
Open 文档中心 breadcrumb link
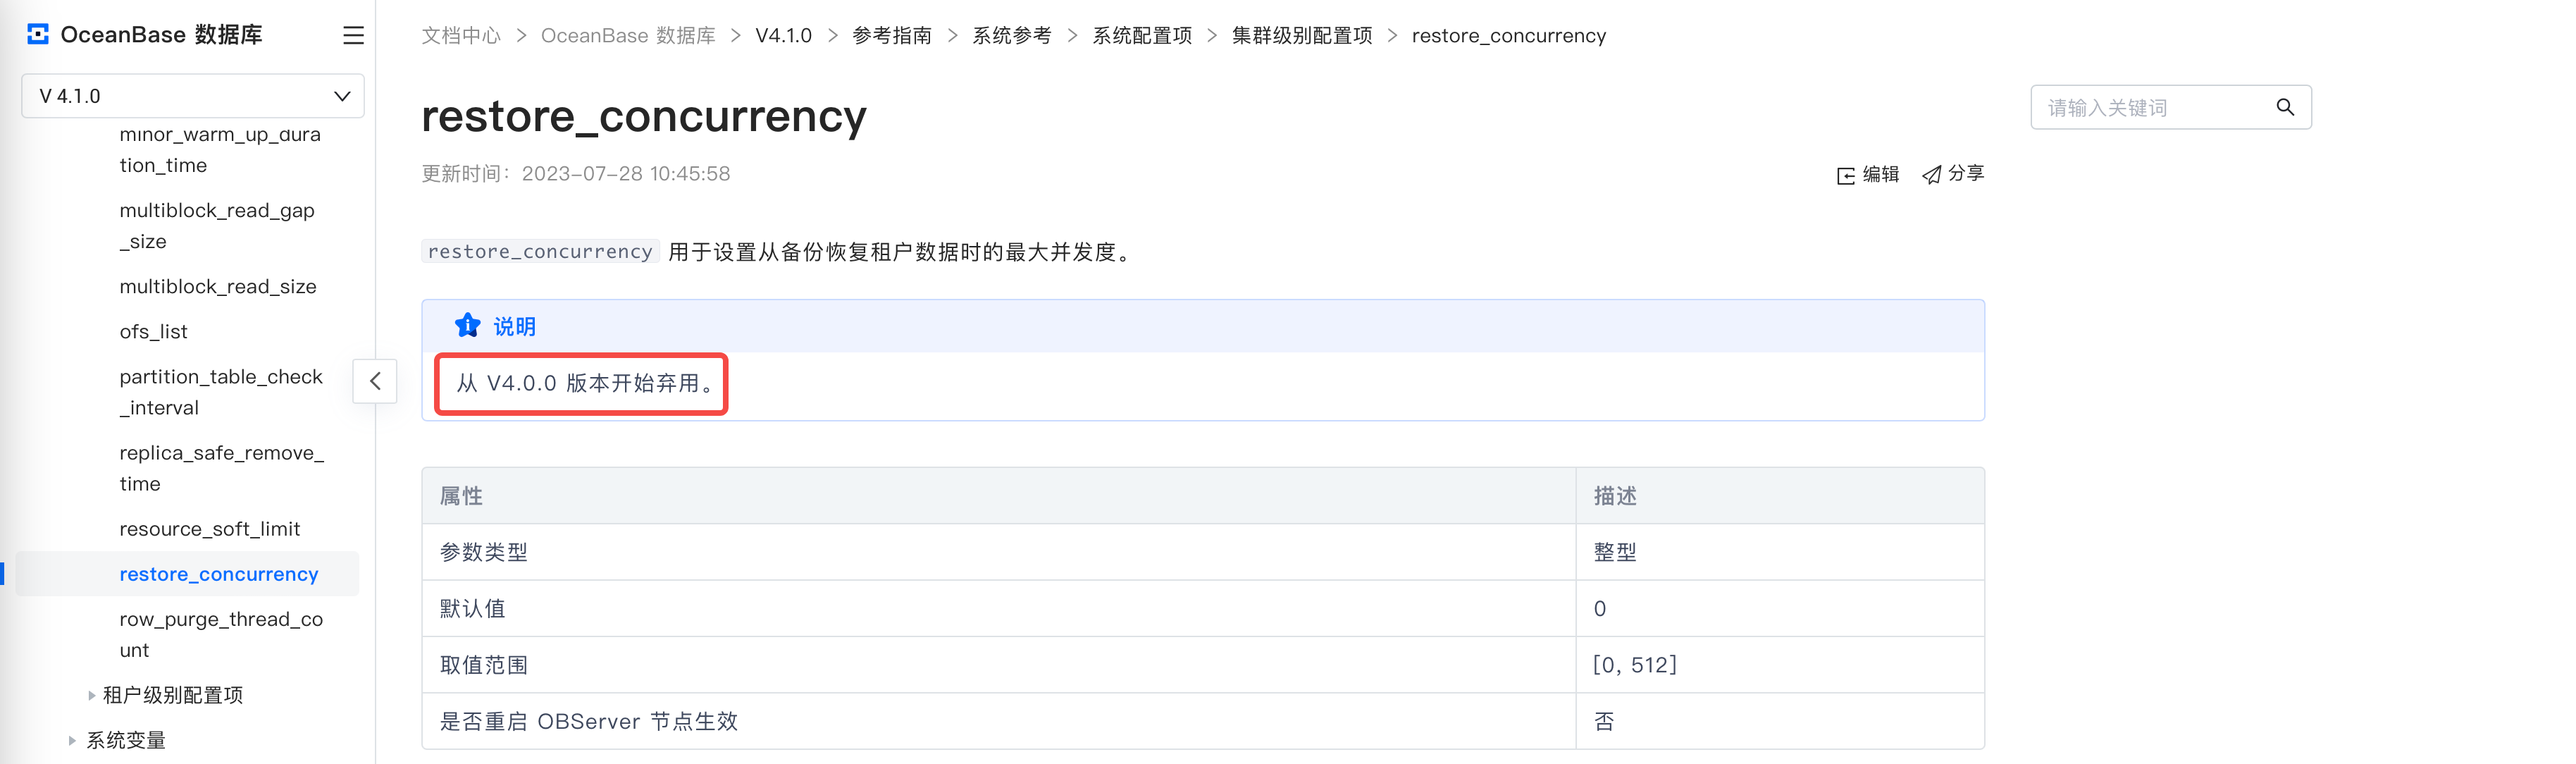pyautogui.click(x=461, y=36)
